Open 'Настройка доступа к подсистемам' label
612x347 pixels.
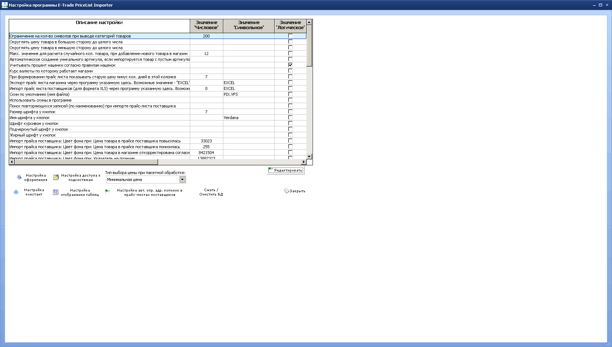tap(81, 178)
